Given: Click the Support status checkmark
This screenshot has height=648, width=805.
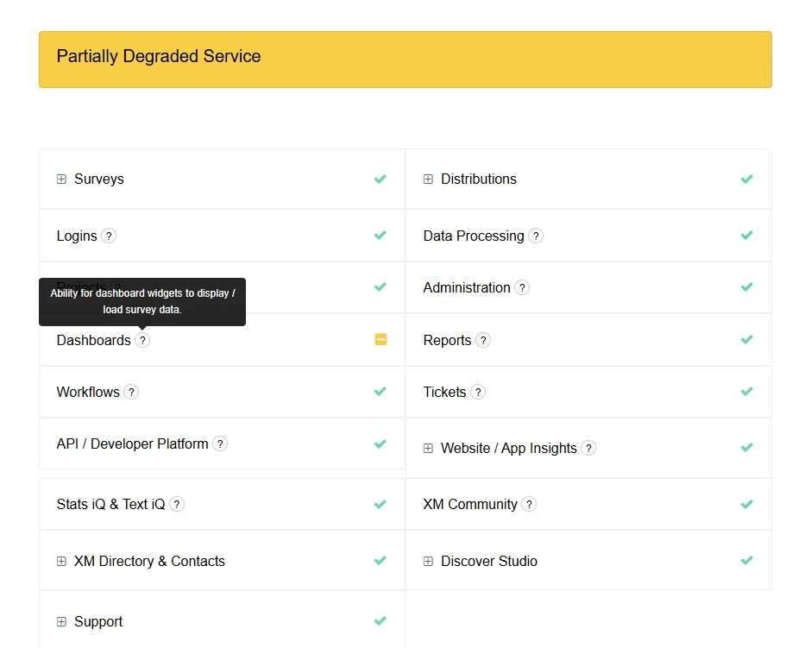Looking at the screenshot, I should [x=380, y=621].
